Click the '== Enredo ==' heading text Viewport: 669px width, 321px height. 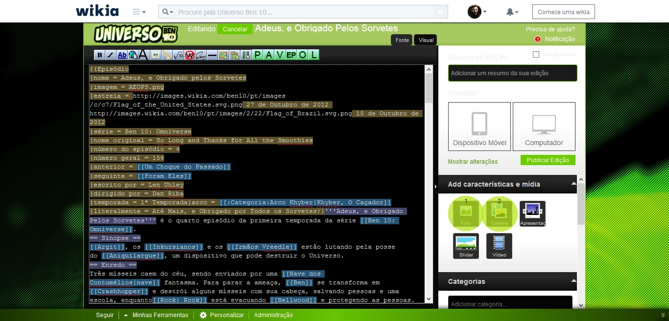(x=113, y=265)
